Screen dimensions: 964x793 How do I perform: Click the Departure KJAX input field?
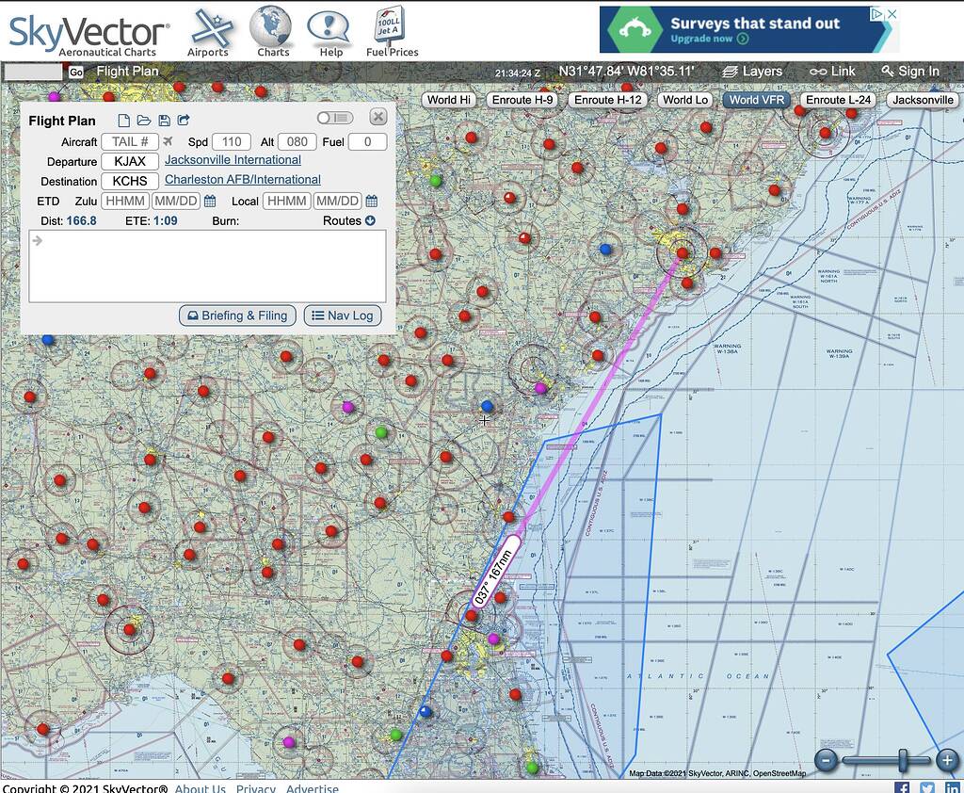pos(129,161)
